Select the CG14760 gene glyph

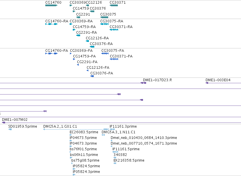click(x=51, y=5)
